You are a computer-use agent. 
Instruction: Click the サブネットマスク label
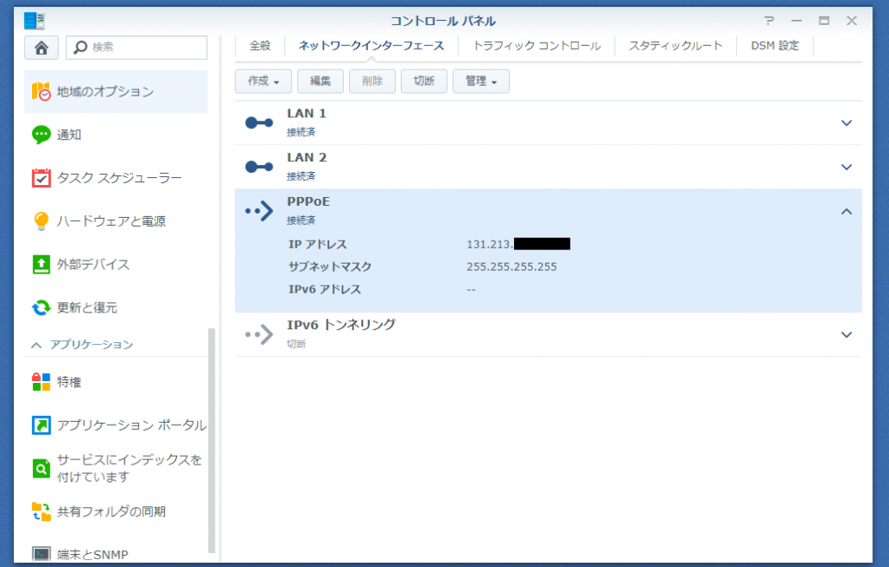pyautogui.click(x=330, y=267)
